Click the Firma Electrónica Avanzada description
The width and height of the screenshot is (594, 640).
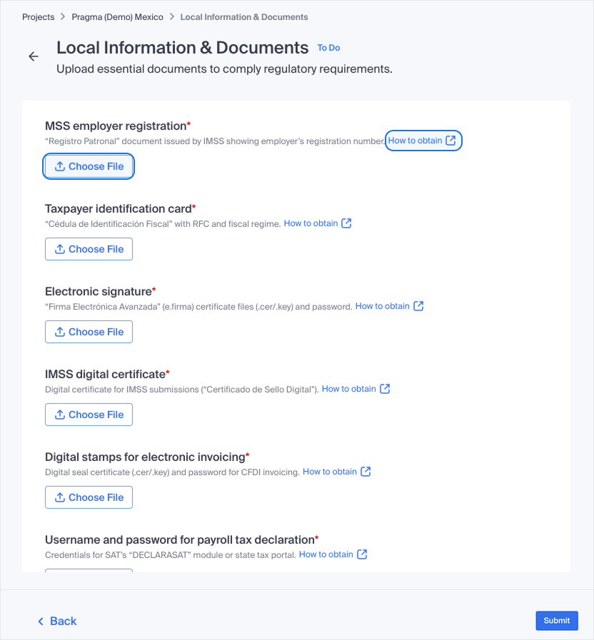pos(198,307)
